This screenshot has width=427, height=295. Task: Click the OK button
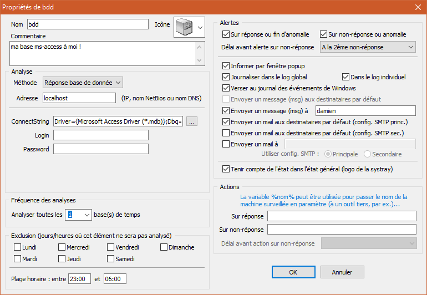(293, 272)
